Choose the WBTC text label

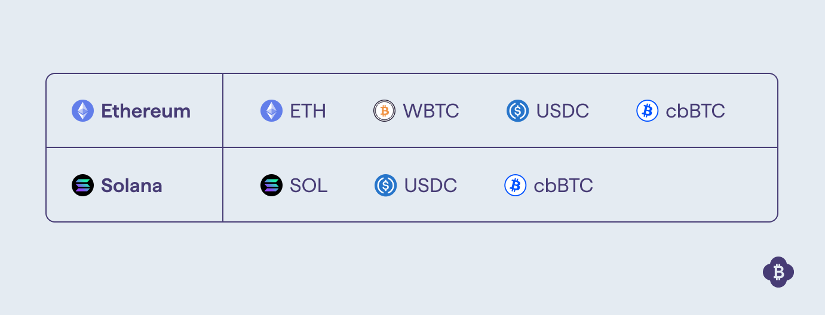[431, 111]
